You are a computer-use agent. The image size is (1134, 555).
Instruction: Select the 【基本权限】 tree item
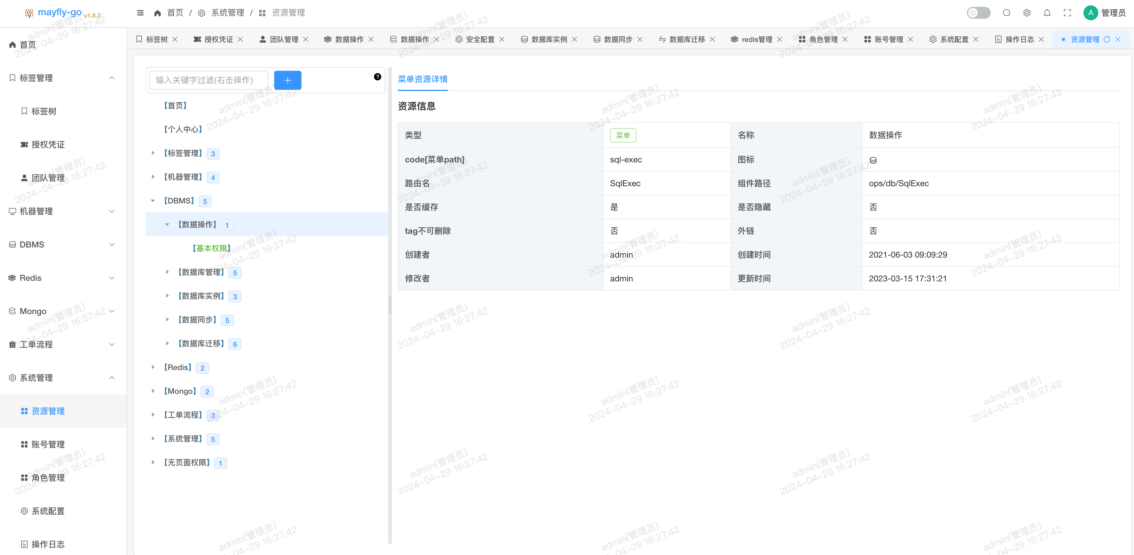[x=211, y=248]
